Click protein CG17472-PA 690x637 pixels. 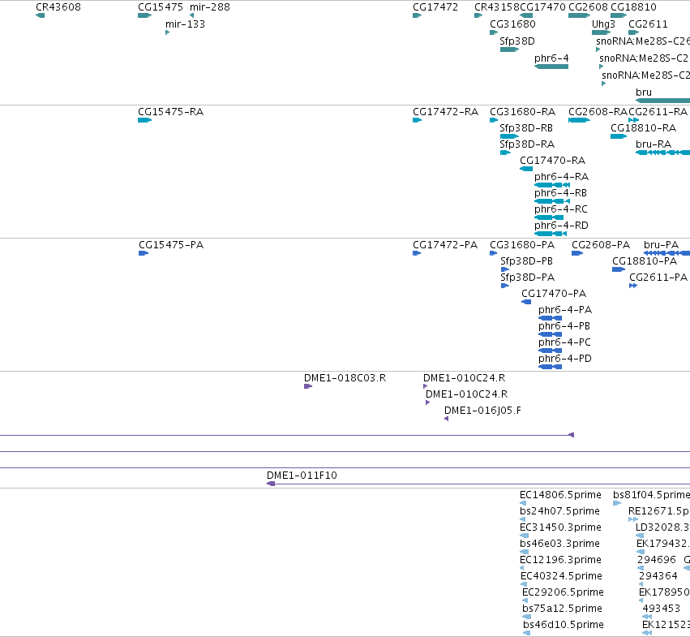[x=445, y=245]
